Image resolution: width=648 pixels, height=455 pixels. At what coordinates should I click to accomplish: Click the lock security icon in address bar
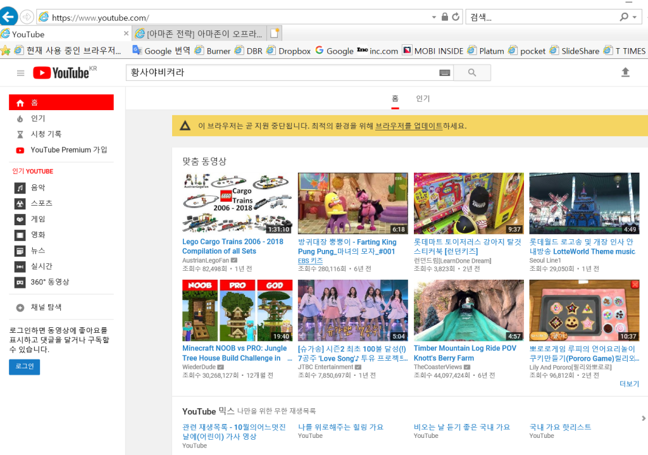point(445,17)
